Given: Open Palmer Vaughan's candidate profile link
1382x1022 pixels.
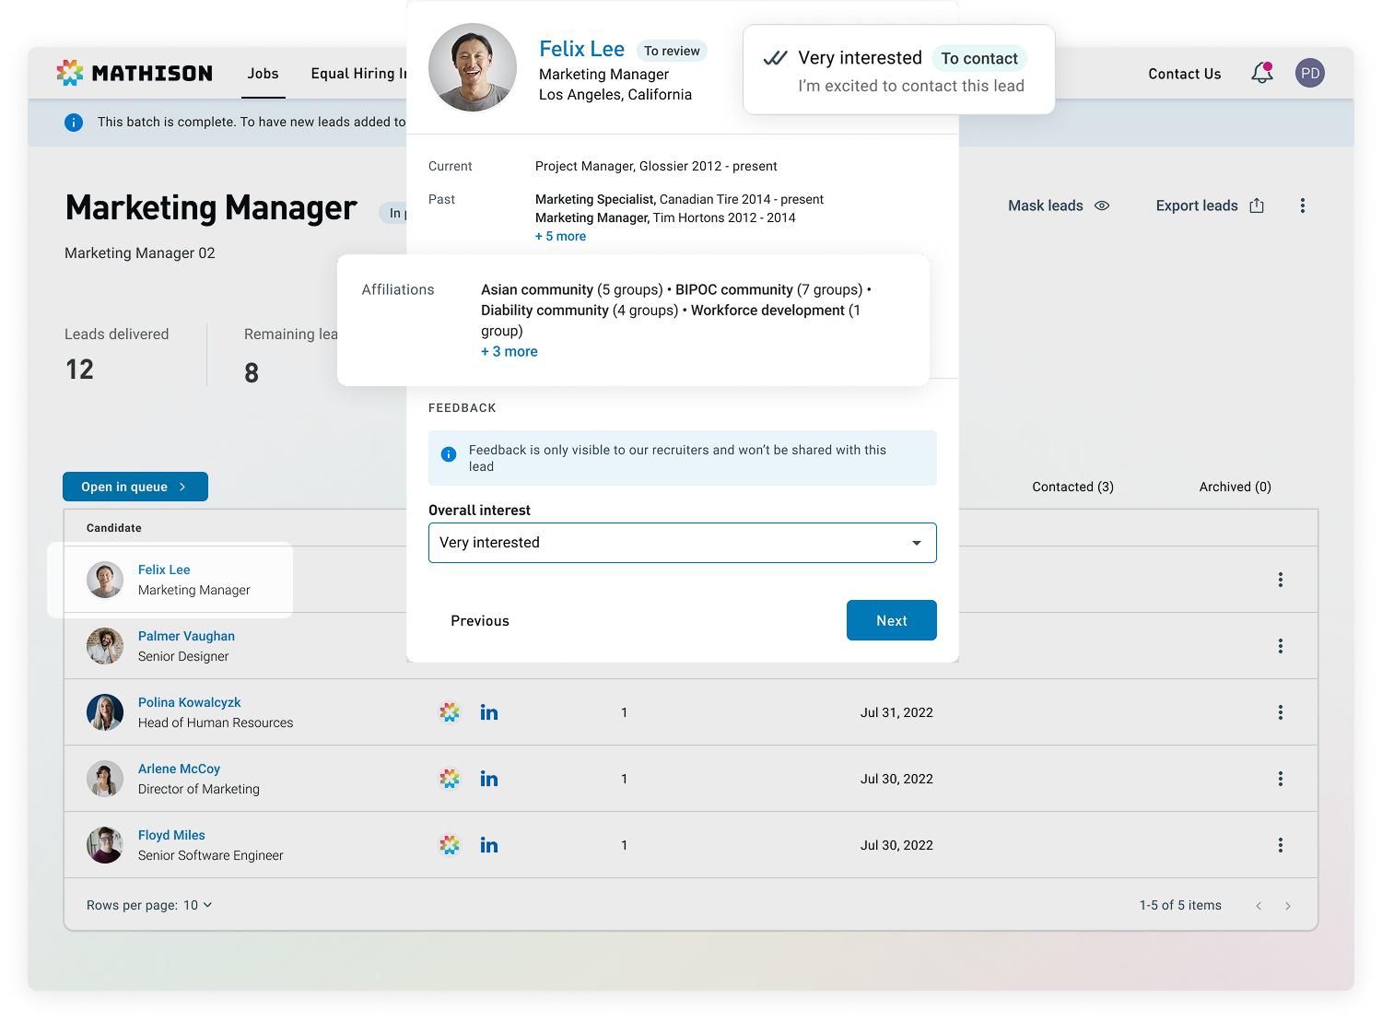Looking at the screenshot, I should coord(186,636).
